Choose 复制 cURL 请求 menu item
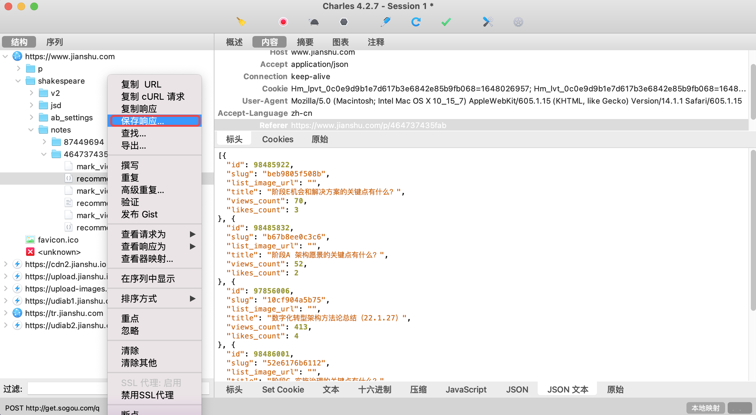 pos(155,97)
